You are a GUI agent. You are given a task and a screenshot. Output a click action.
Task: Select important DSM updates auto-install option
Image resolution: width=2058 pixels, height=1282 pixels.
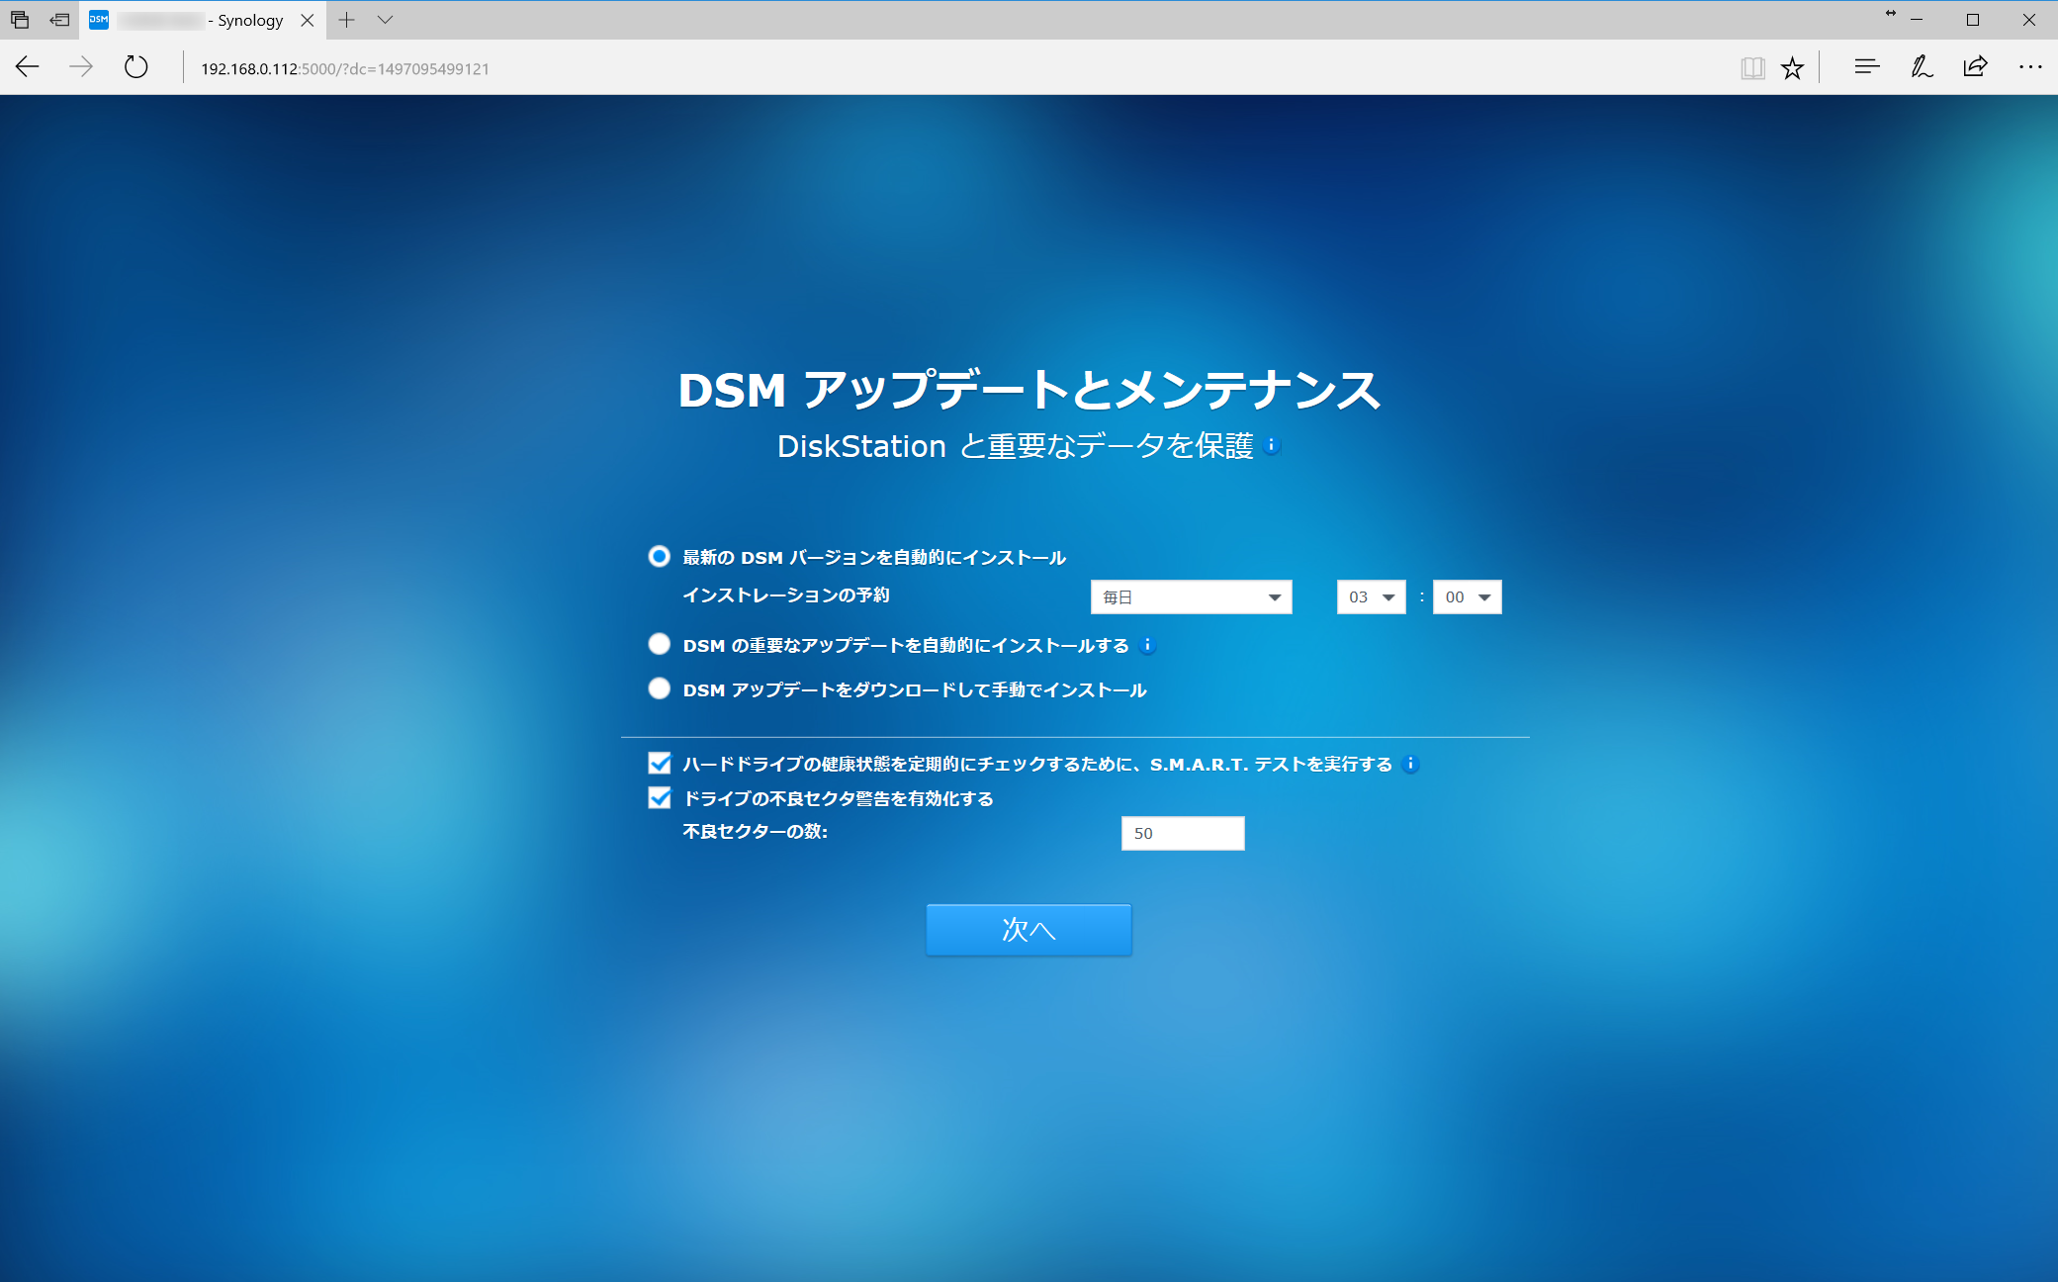[660, 645]
